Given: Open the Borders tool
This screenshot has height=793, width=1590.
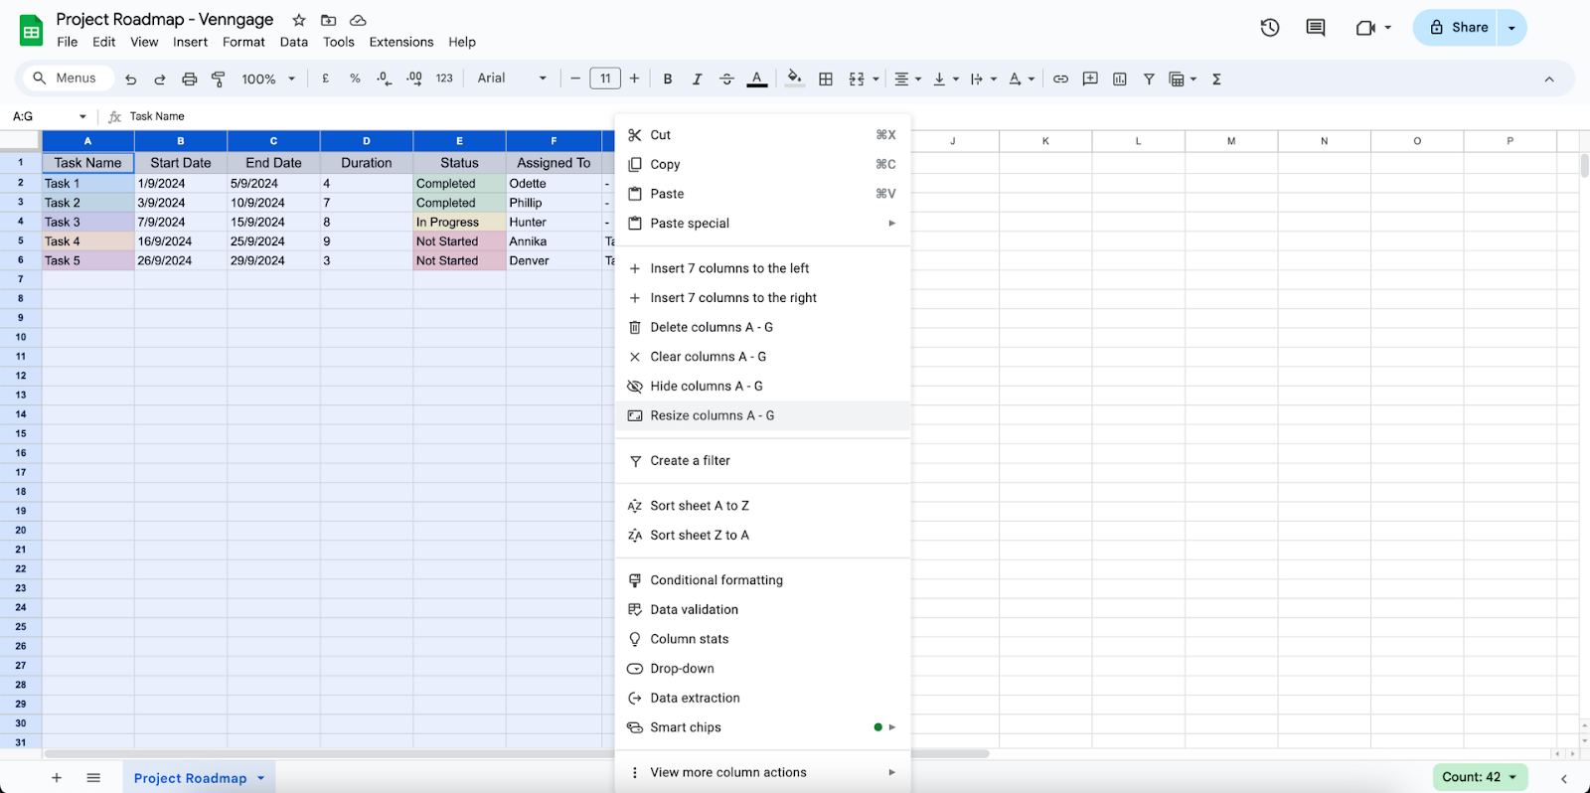Looking at the screenshot, I should 826,79.
